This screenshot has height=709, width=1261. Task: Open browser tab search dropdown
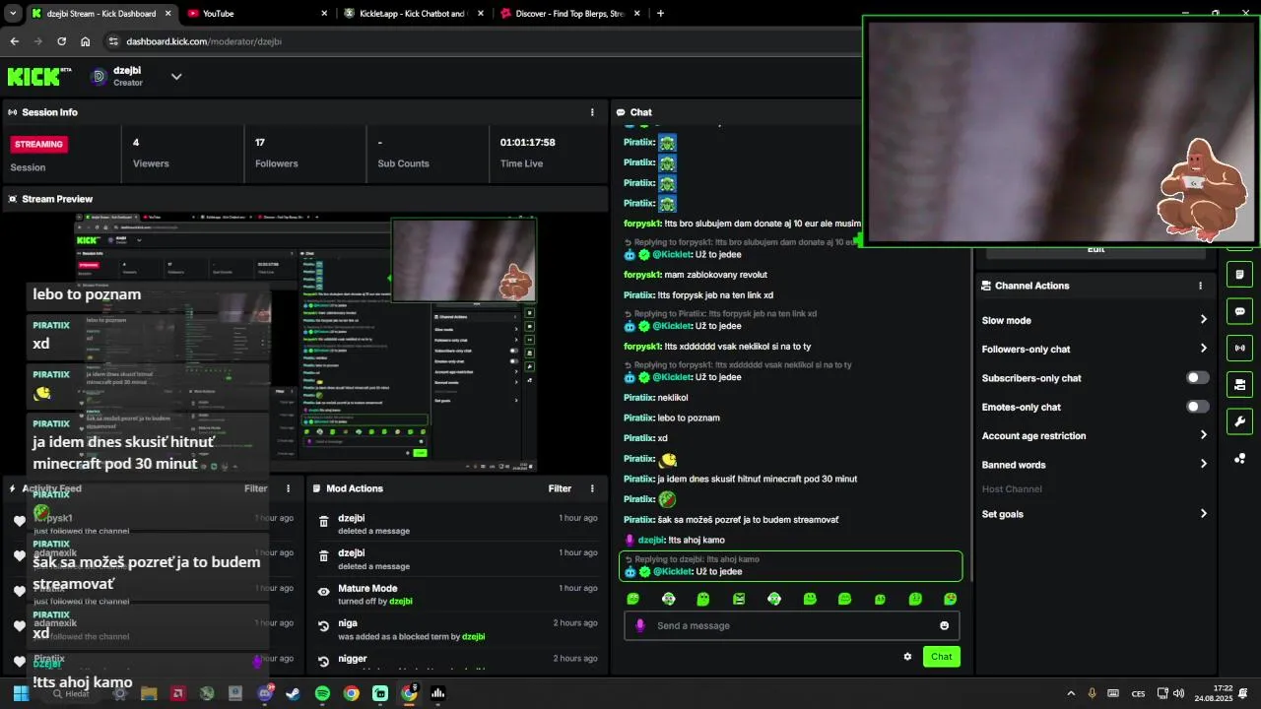pos(13,14)
